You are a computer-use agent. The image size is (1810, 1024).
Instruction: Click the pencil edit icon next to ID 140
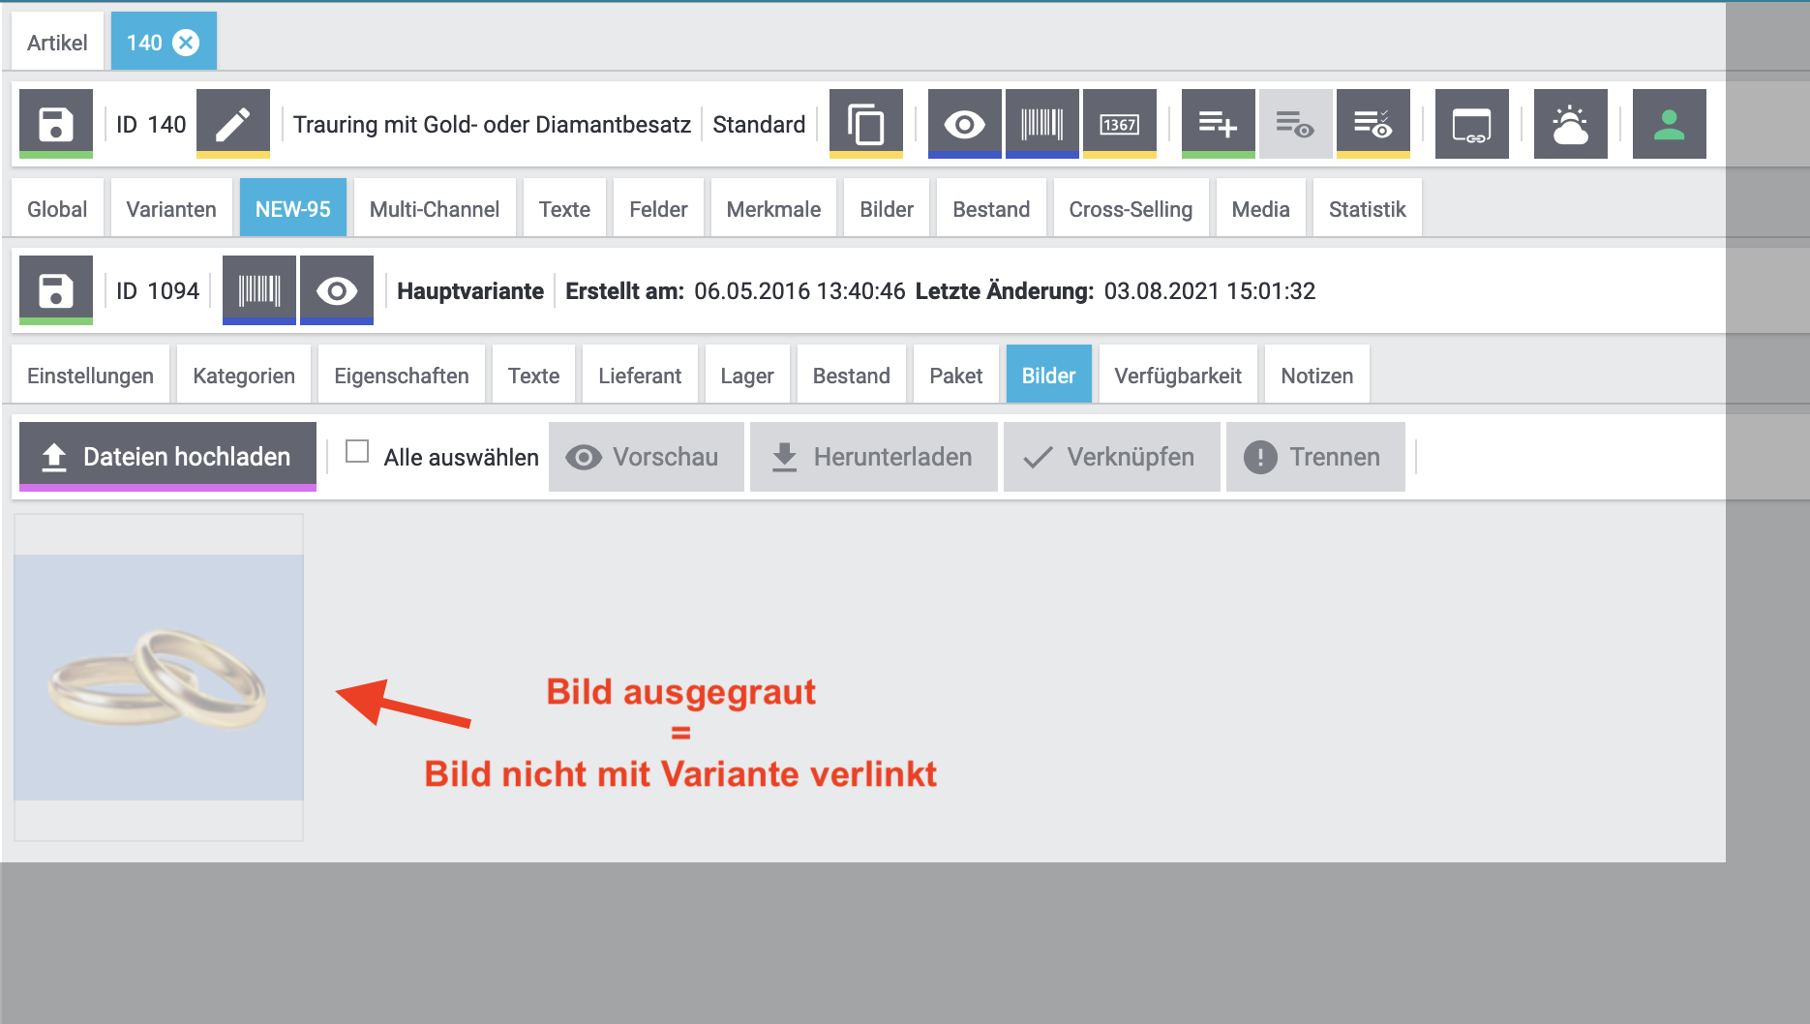232,124
